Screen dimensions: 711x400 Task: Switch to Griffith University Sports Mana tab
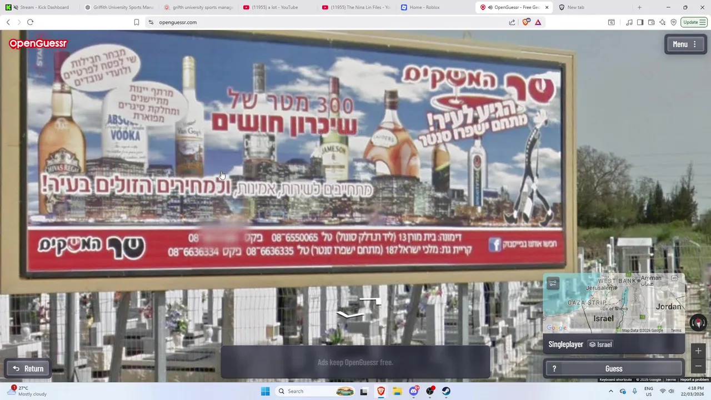pyautogui.click(x=119, y=7)
